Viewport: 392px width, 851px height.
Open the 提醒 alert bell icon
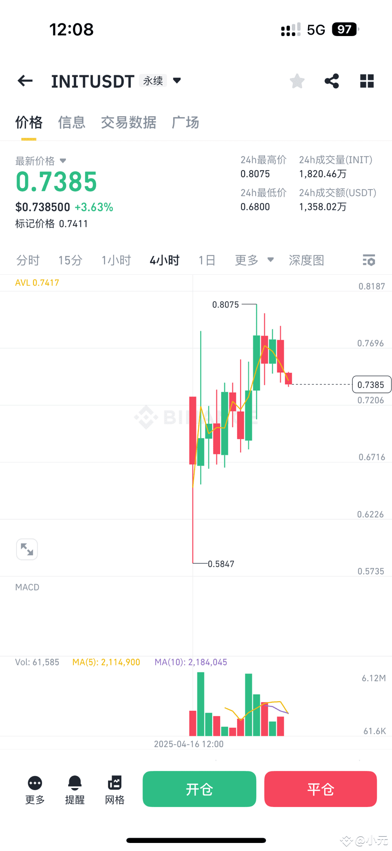click(x=74, y=787)
